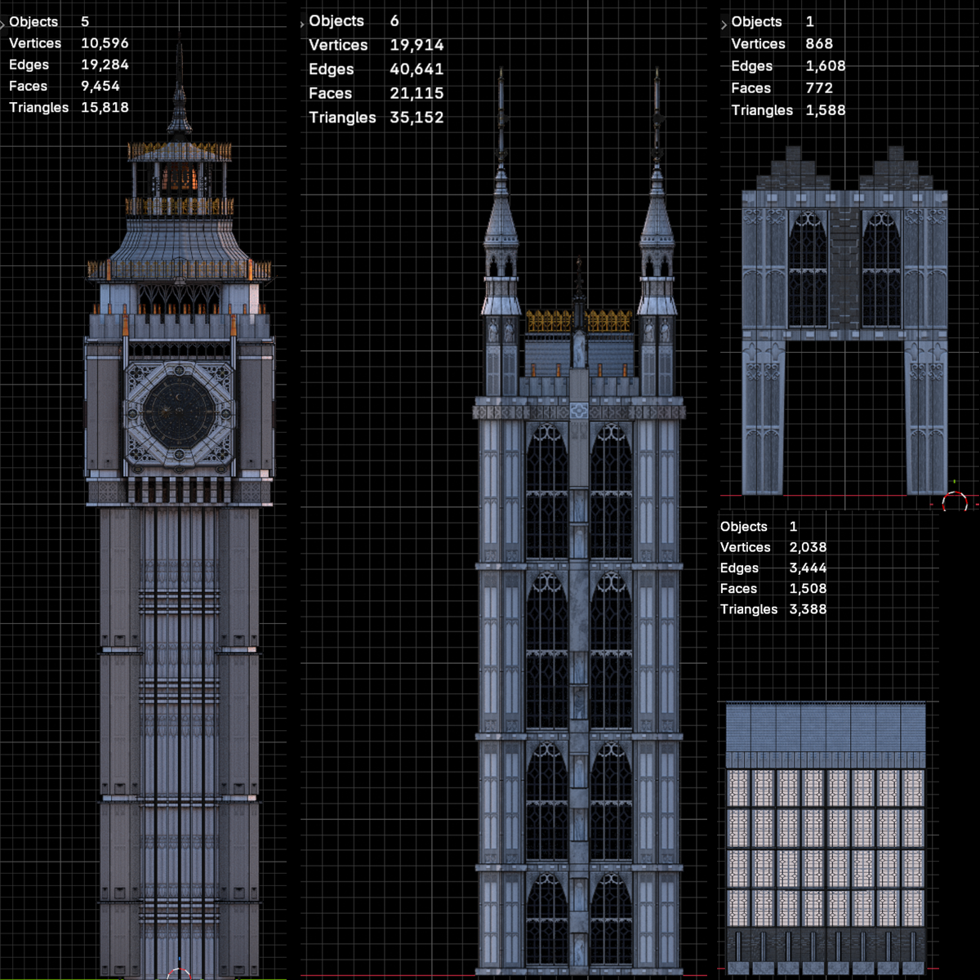Screen dimensions: 980x980
Task: Click the Edges value 3,444
Action: [x=808, y=568]
